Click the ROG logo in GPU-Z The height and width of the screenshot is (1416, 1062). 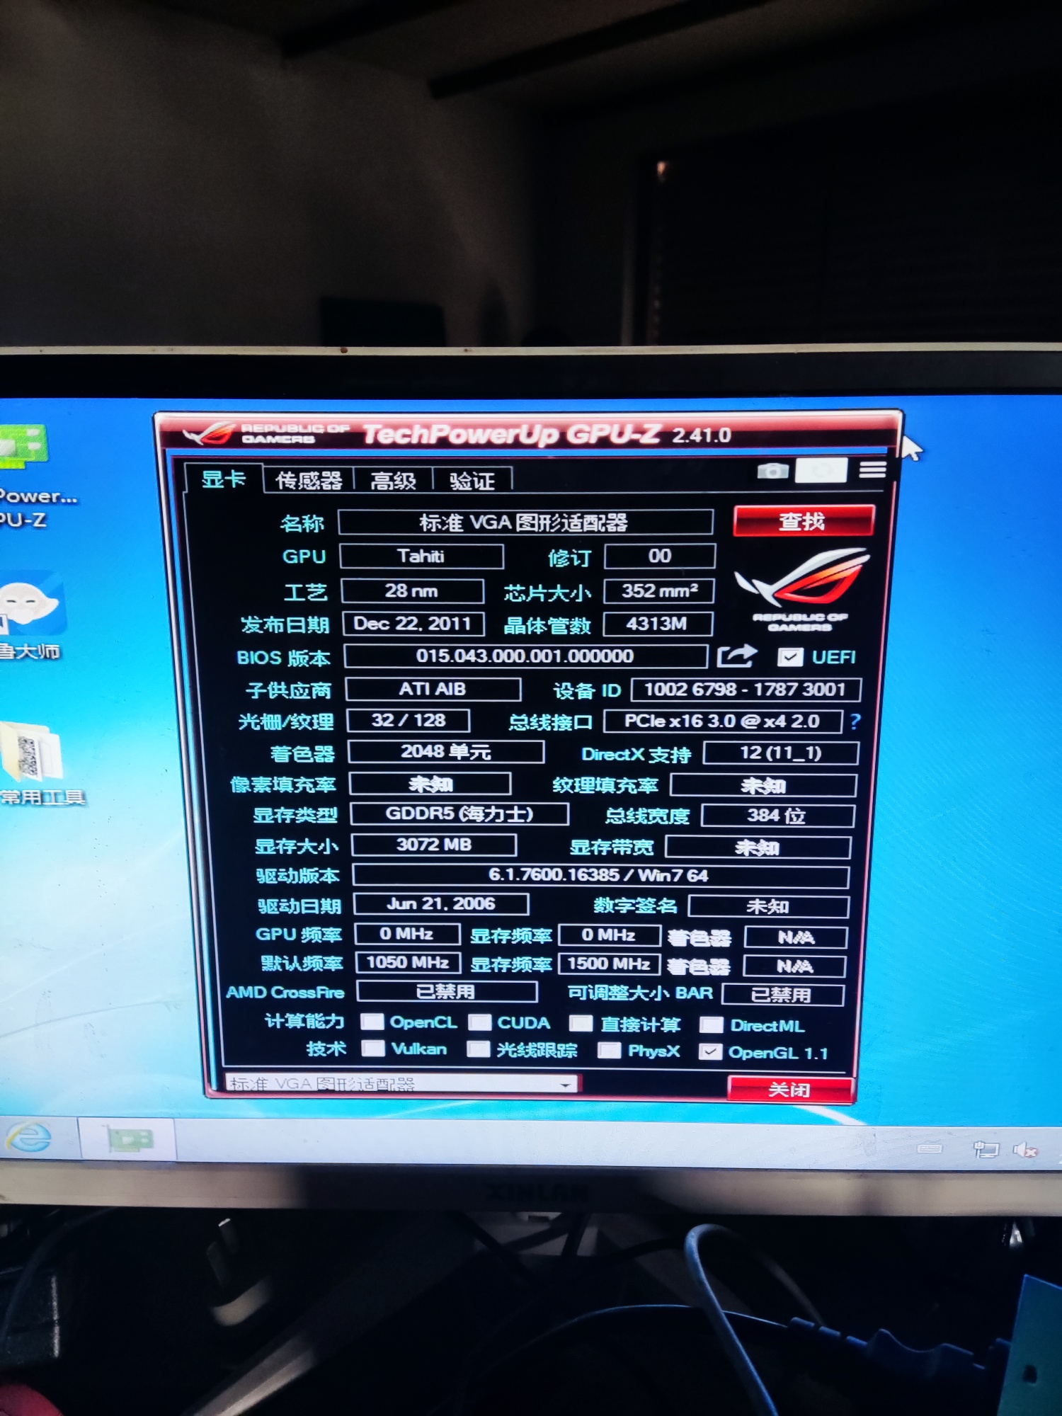click(x=801, y=589)
